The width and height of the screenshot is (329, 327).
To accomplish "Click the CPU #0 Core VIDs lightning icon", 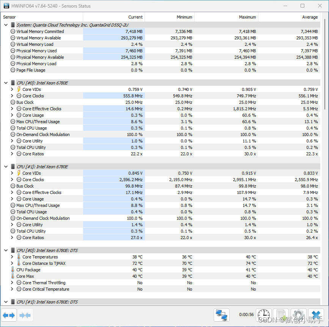I will (19, 89).
